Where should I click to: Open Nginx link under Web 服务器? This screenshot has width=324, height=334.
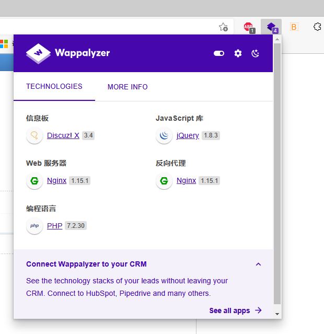point(56,180)
